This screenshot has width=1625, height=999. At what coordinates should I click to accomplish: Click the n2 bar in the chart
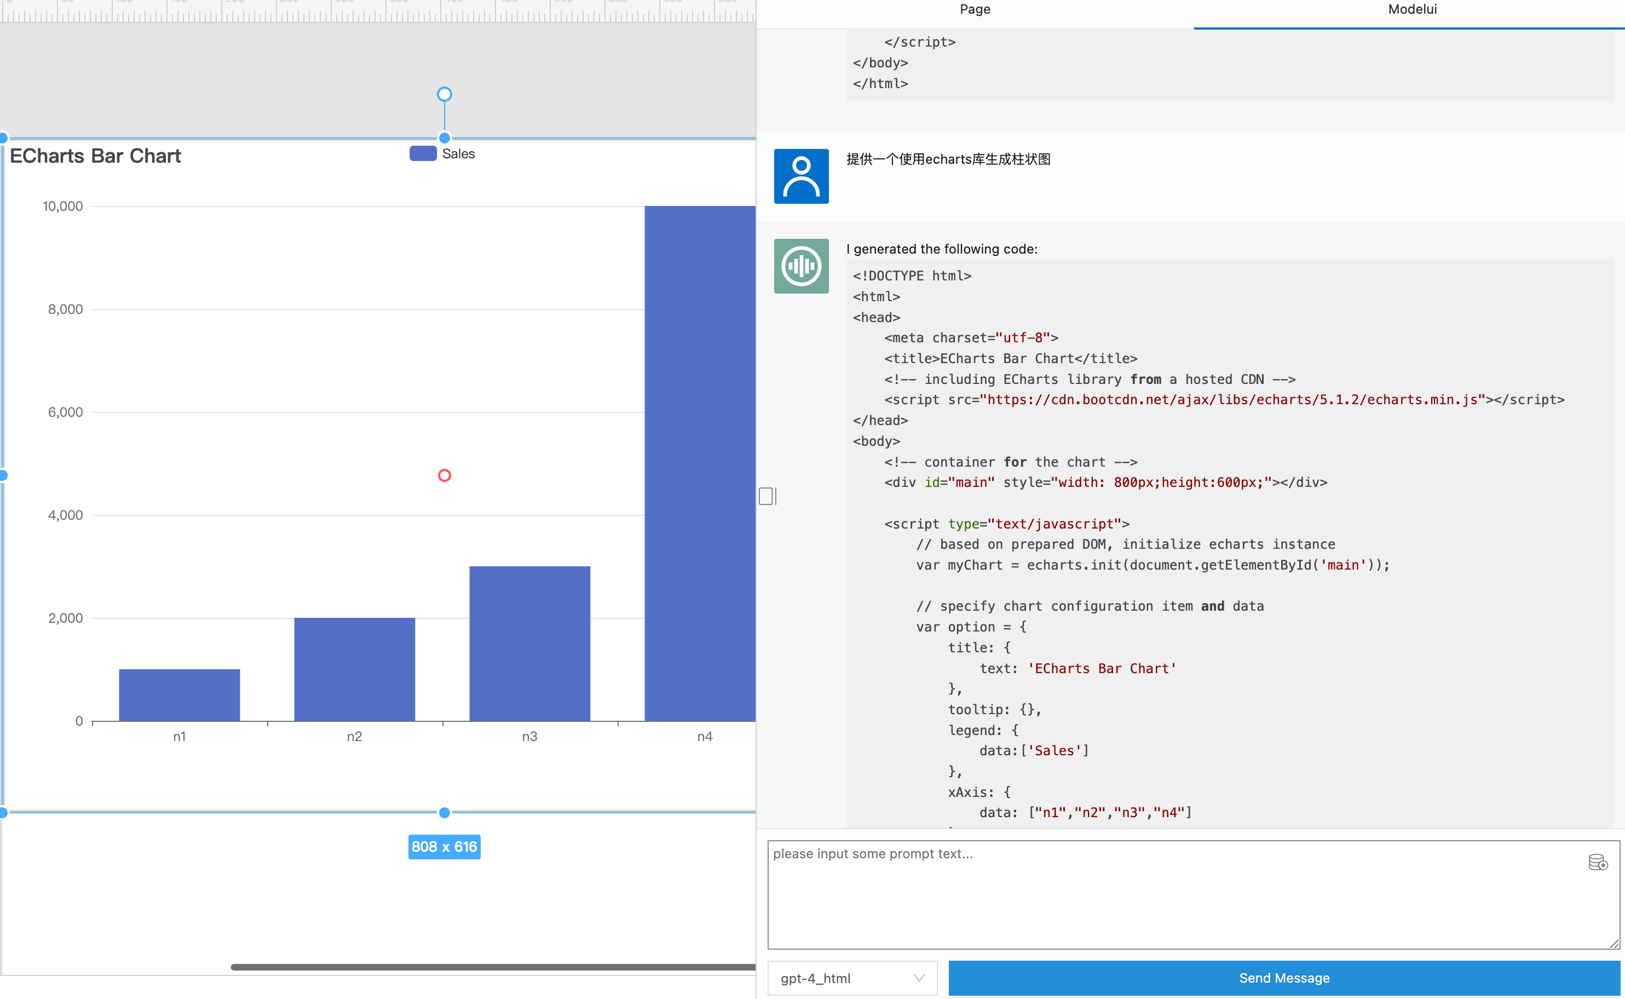click(x=355, y=669)
